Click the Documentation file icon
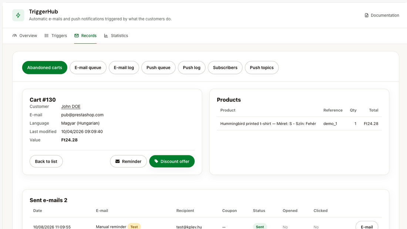This screenshot has width=407, height=229. pyautogui.click(x=367, y=15)
